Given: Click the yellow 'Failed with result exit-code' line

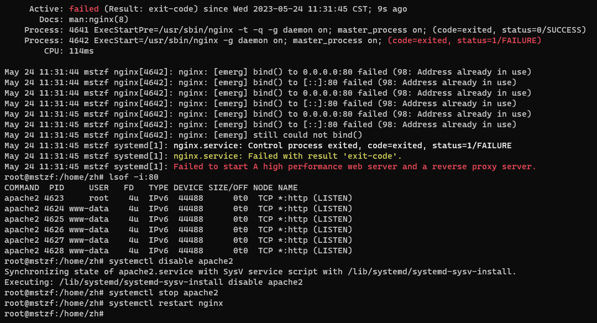Looking at the screenshot, I should [287, 156].
